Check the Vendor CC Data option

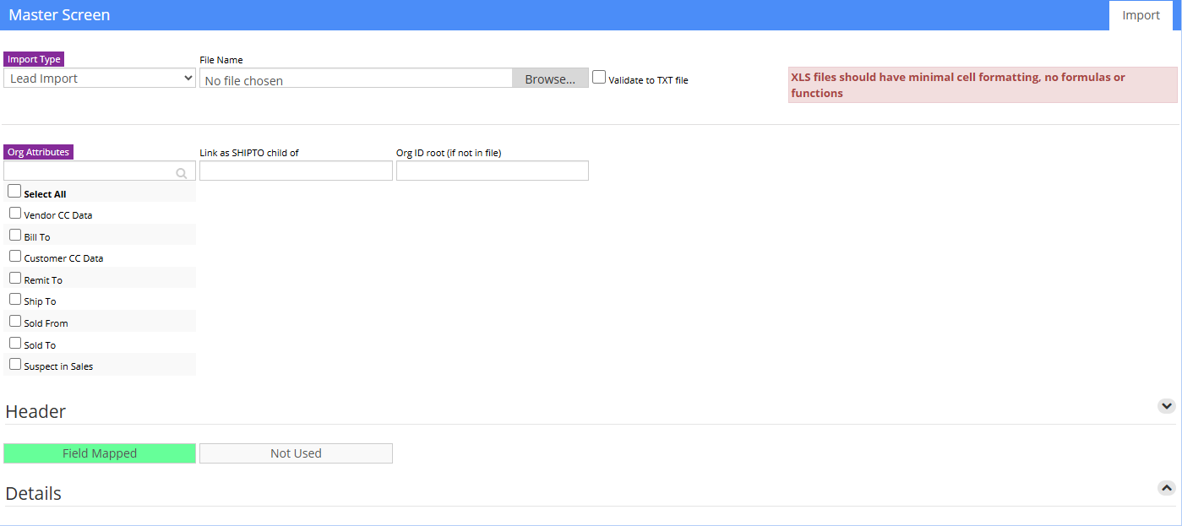15,213
